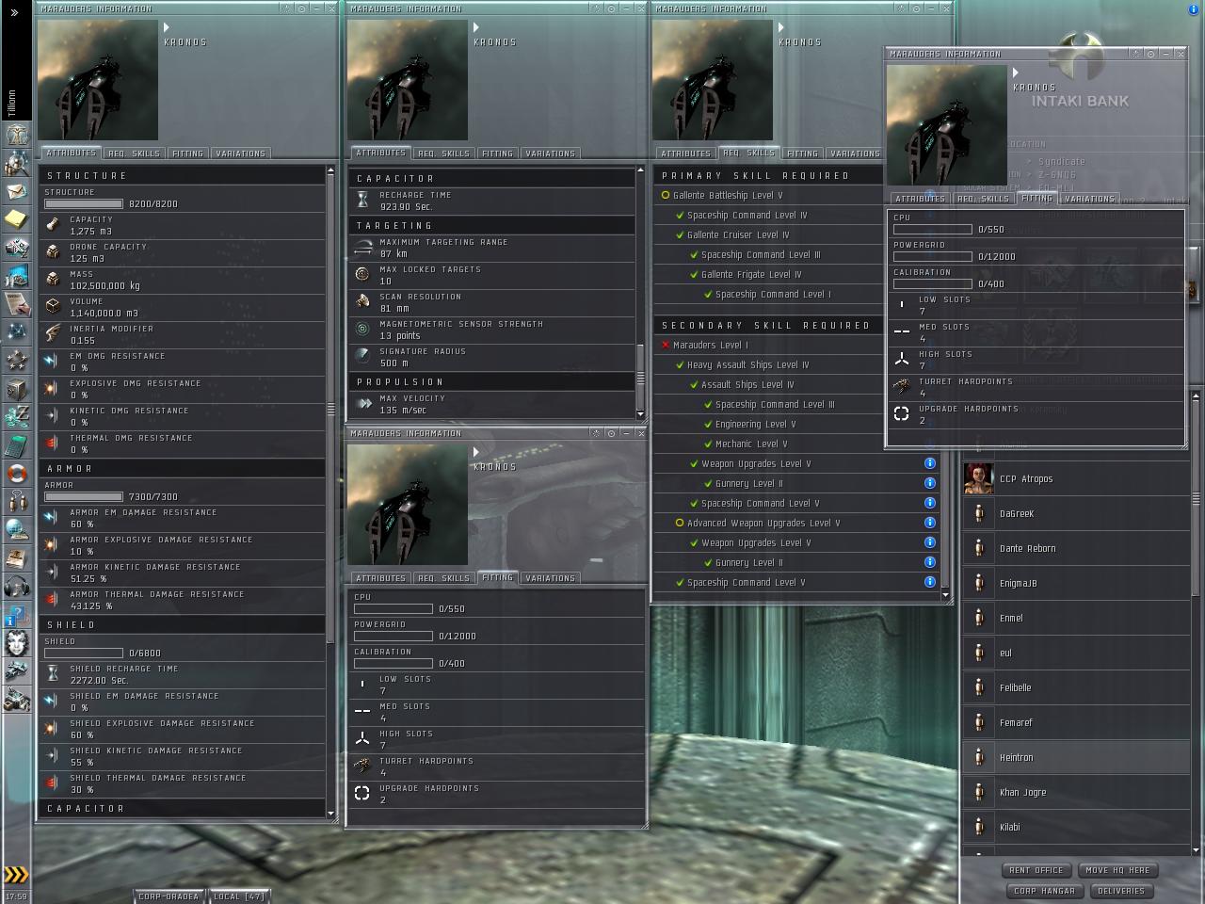Expand the Neocom sidebar with the double-arrow icon

coord(14,12)
